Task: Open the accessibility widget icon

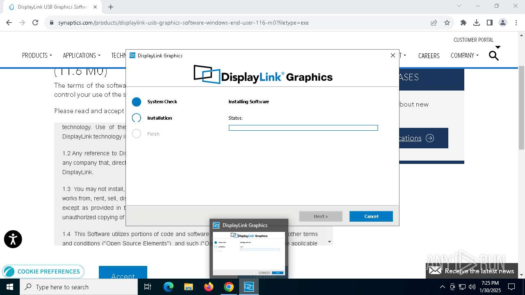Action: coord(13,239)
